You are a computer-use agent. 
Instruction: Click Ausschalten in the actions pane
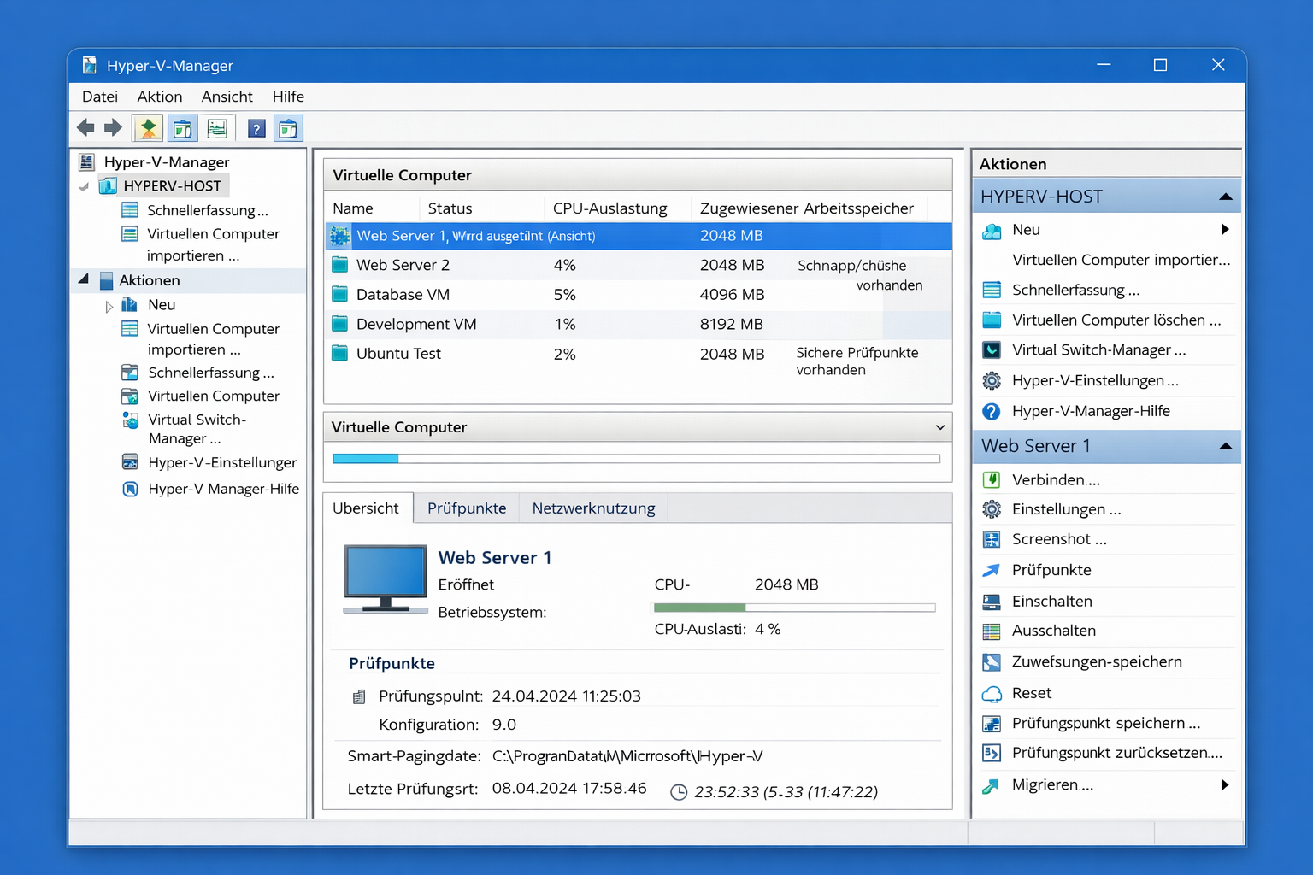[x=1053, y=631]
